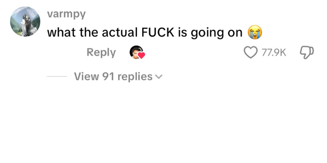Click the words 'is going on' in comment
The image size is (327, 163).
(210, 33)
